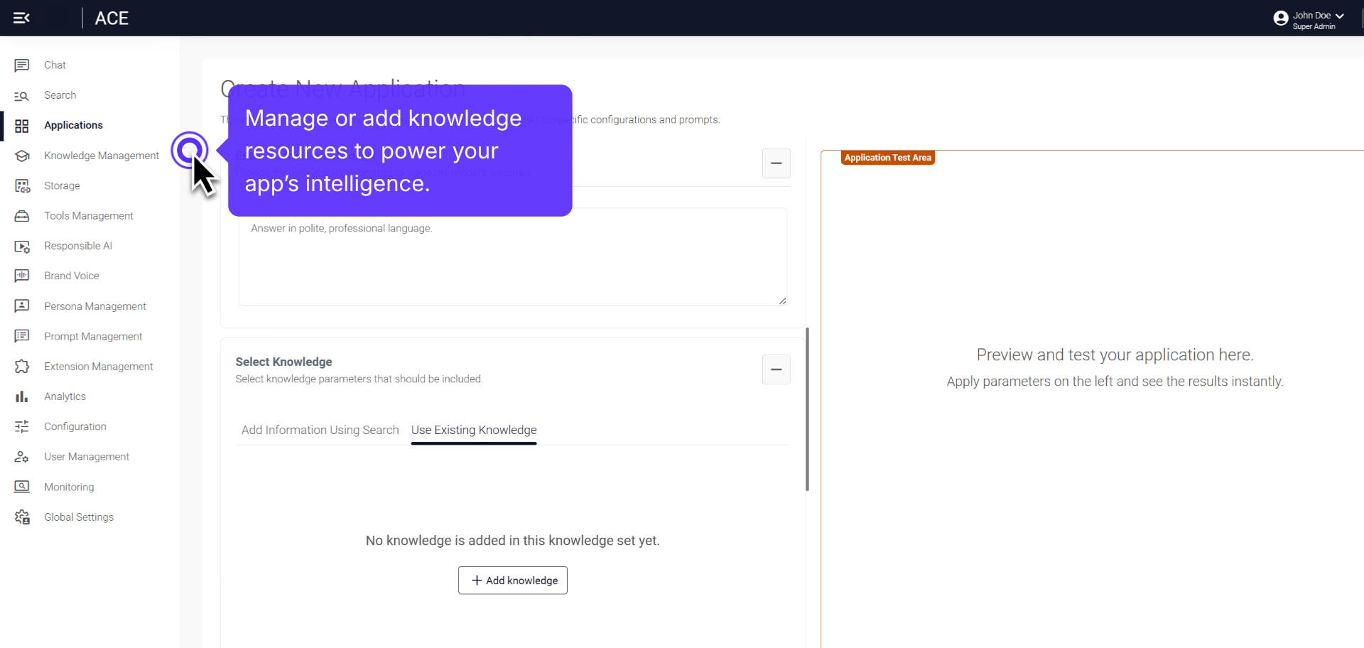1364x648 pixels.
Task: Open Responsible AI settings
Action: pos(77,245)
